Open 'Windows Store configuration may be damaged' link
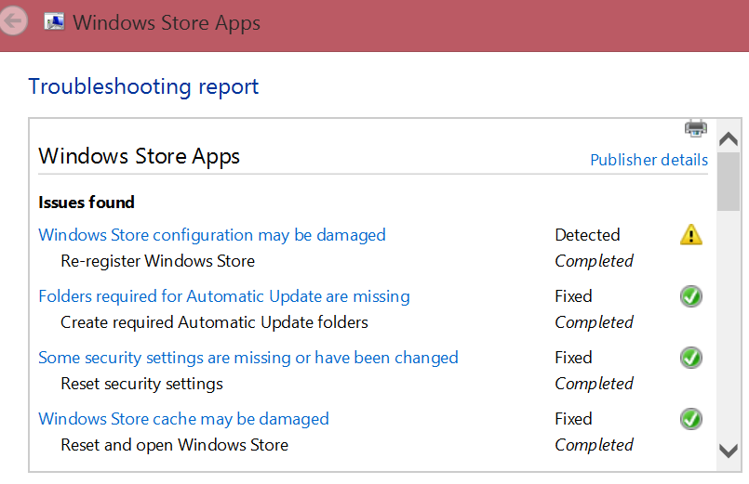 (212, 235)
